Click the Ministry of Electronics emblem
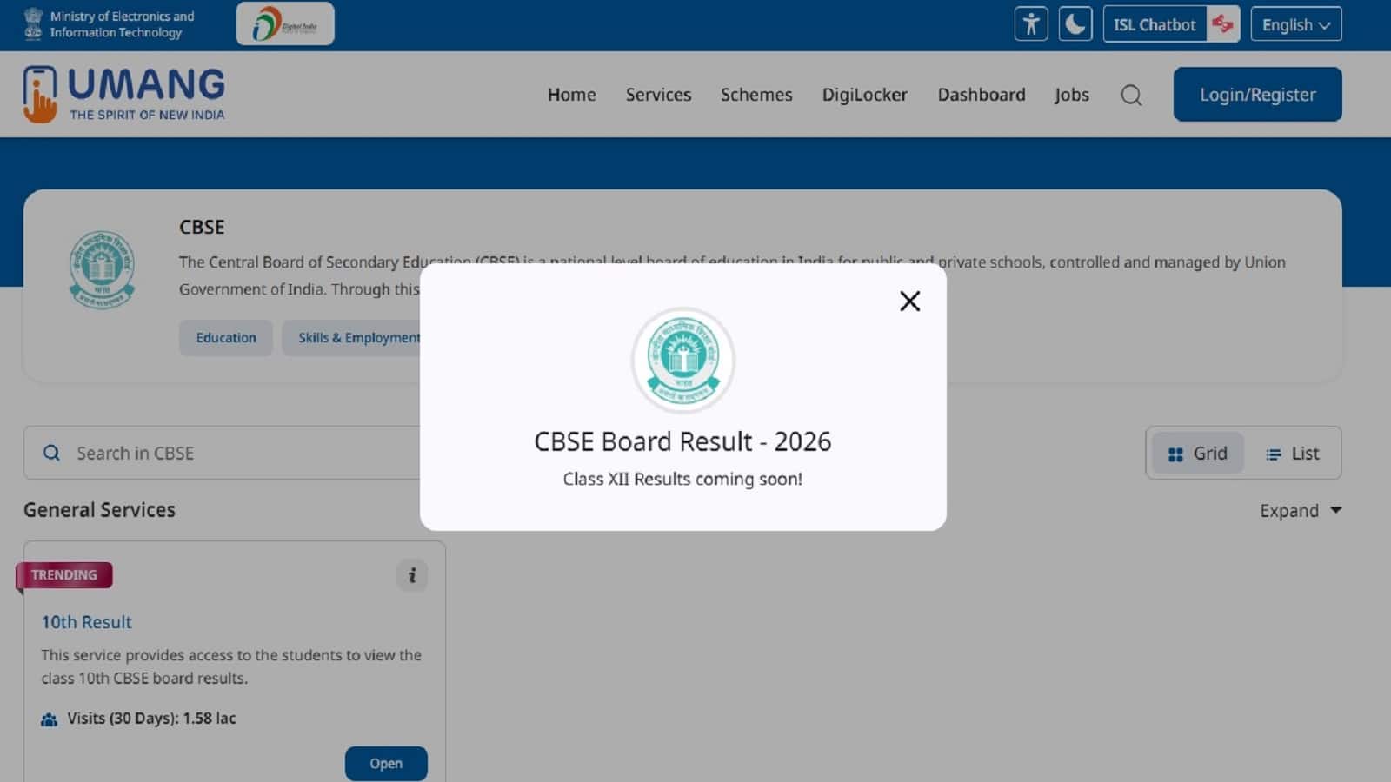This screenshot has height=782, width=1391. [33, 23]
